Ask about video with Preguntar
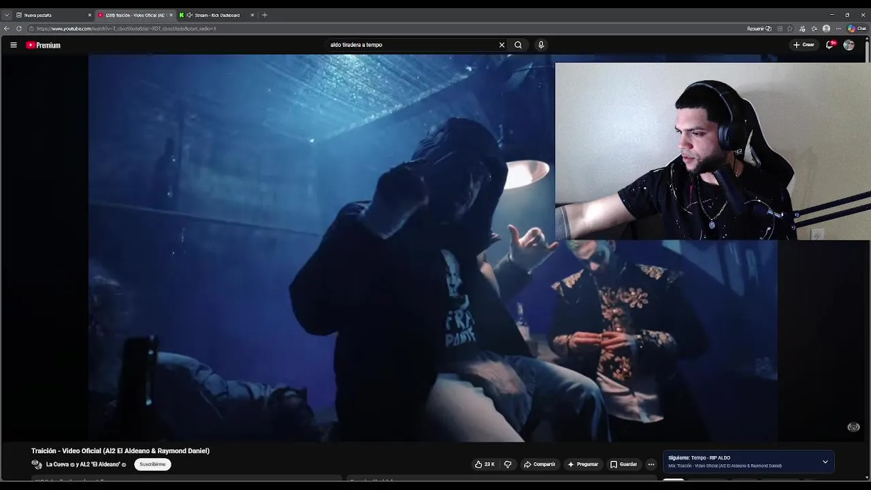 [582, 464]
